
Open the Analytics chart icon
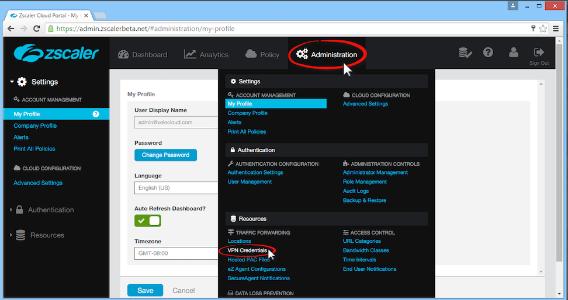pos(190,54)
